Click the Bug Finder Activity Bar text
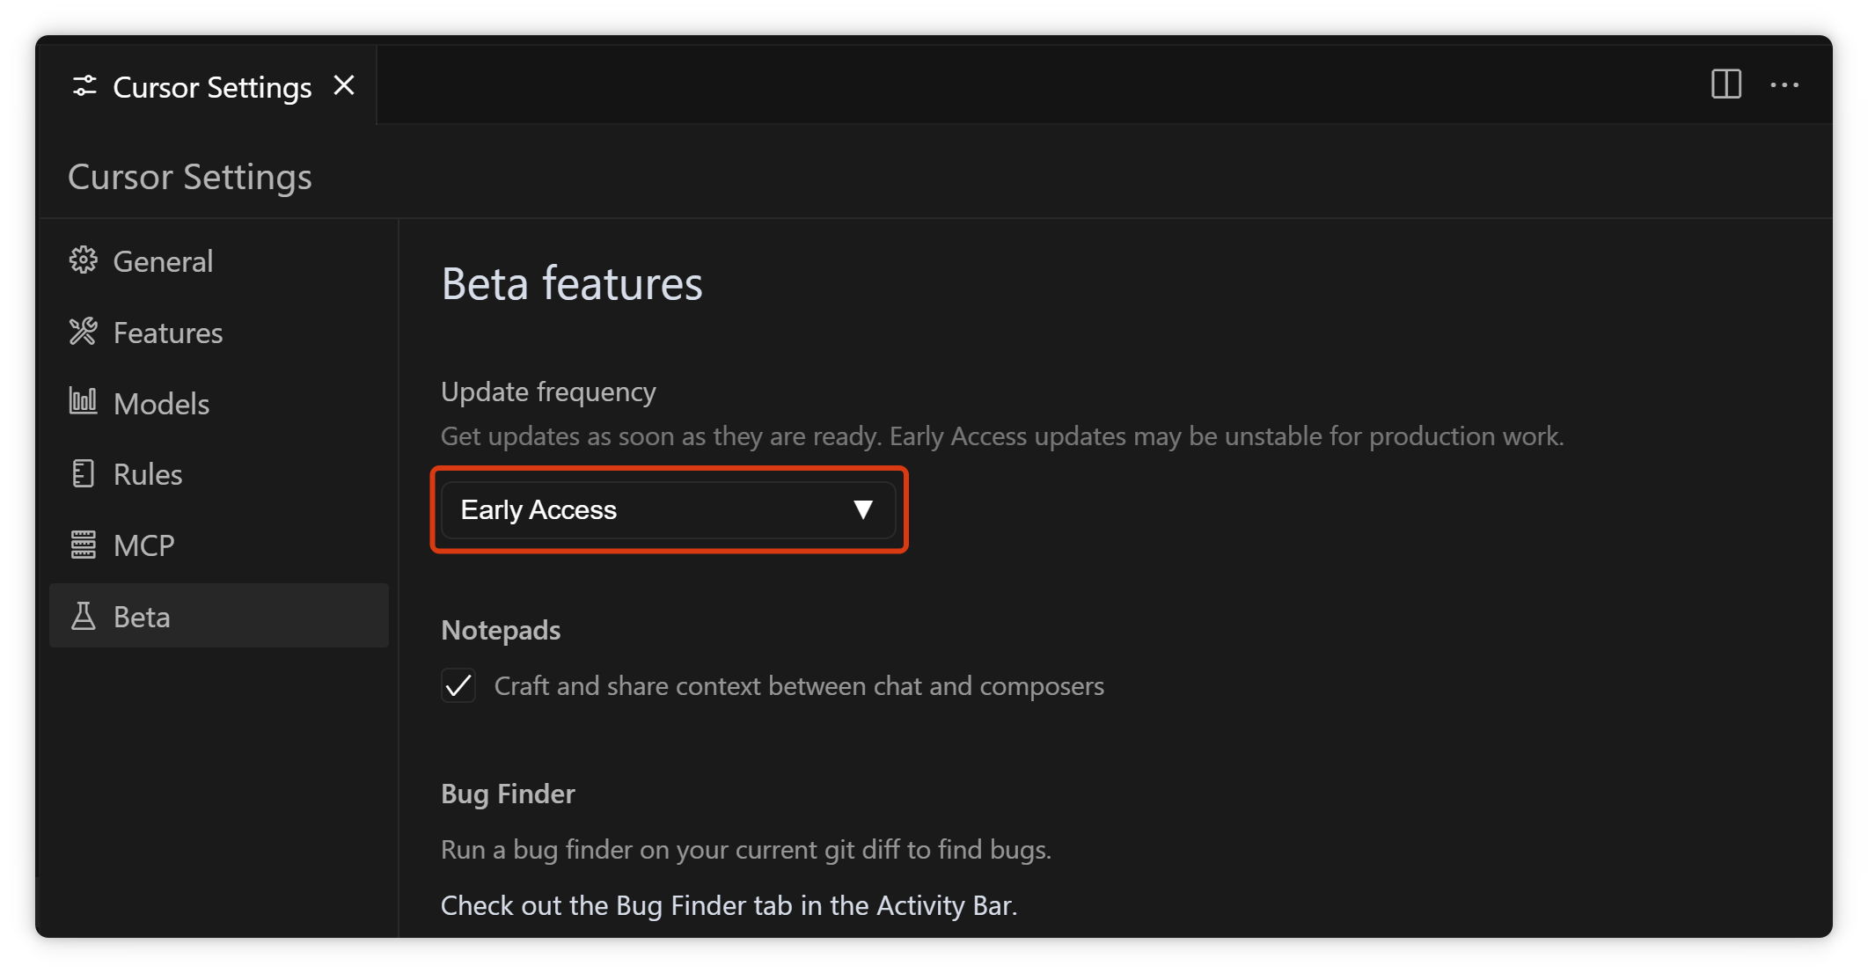 [729, 905]
